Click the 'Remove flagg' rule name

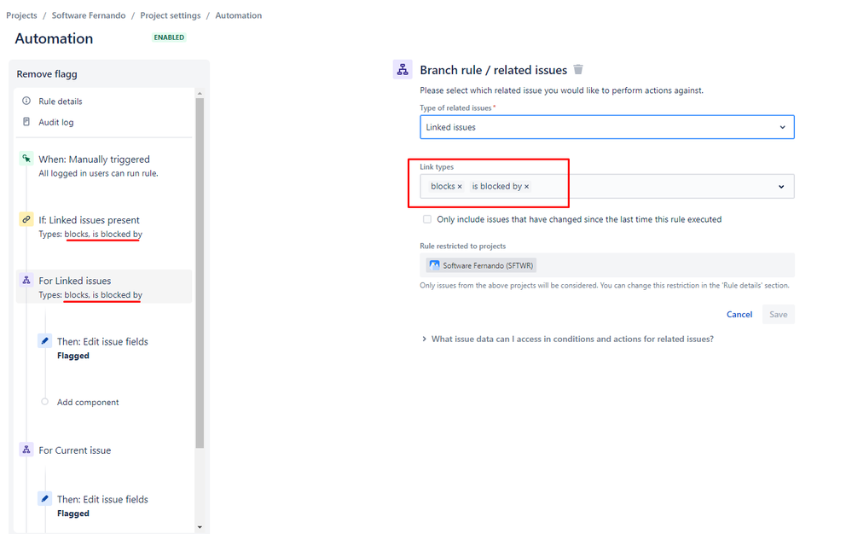pyautogui.click(x=47, y=74)
